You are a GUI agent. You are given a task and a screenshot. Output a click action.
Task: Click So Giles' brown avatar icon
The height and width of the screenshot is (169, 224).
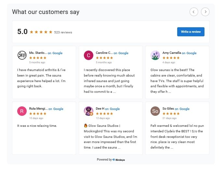(155, 111)
